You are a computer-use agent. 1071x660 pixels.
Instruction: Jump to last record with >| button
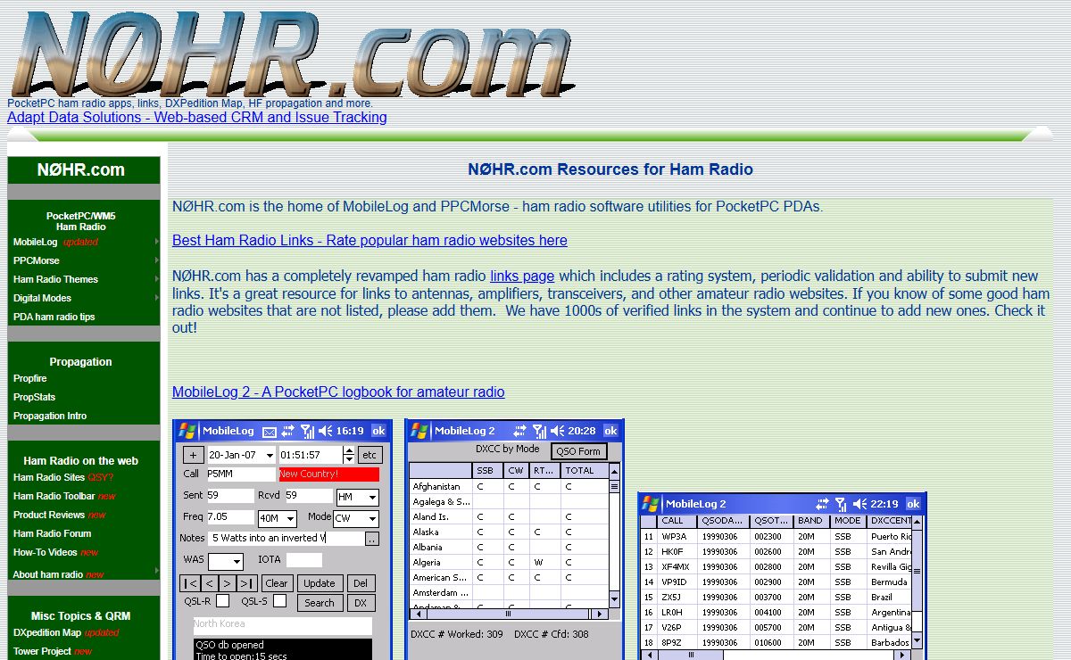tap(247, 583)
